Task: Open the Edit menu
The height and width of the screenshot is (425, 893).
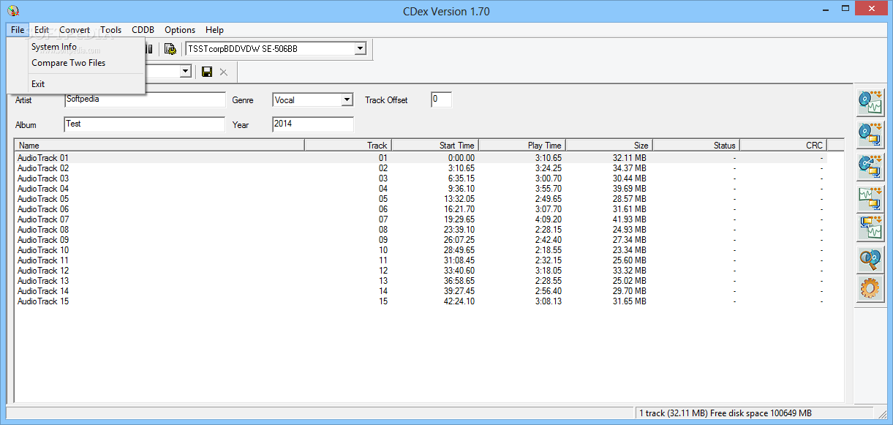Action: click(x=42, y=30)
